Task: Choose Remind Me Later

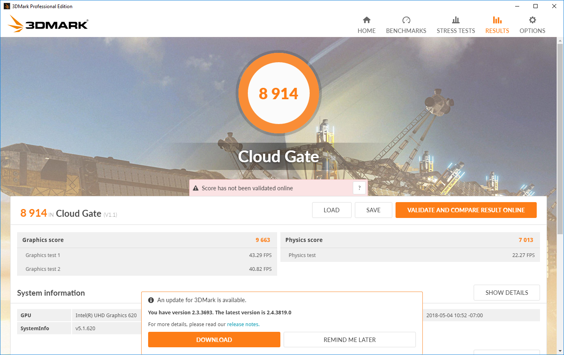Action: coord(350,340)
